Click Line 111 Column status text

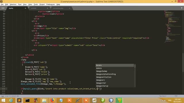[12, 96]
